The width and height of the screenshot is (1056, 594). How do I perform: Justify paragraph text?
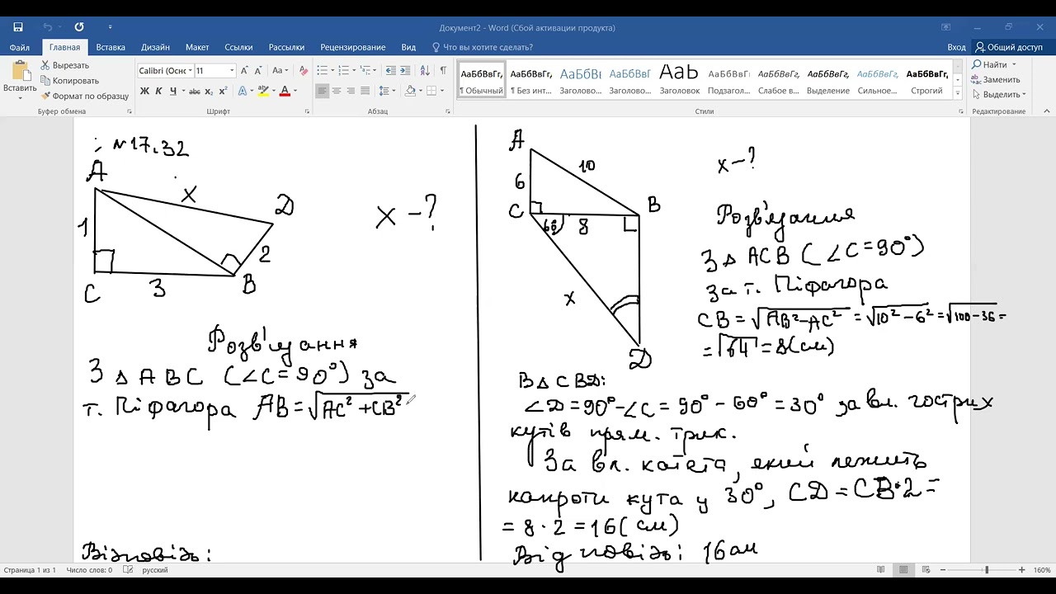pyautogui.click(x=365, y=91)
